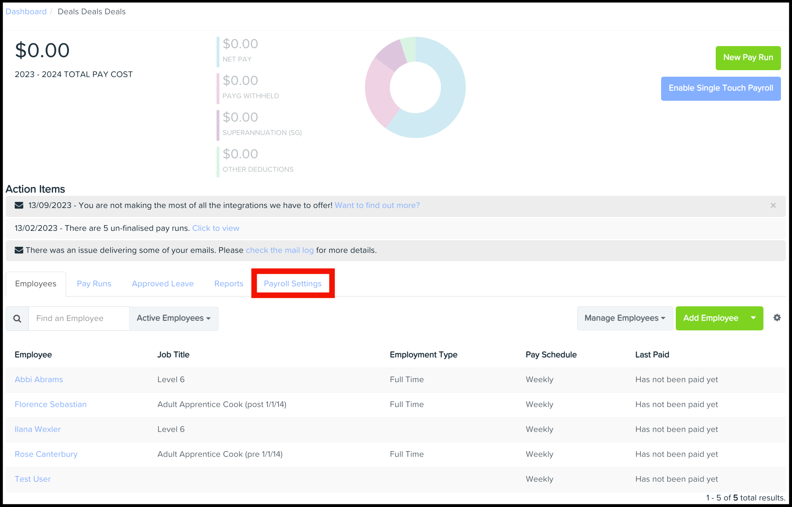792x507 pixels.
Task: Open the Manage Employees dropdown
Action: [x=624, y=319]
